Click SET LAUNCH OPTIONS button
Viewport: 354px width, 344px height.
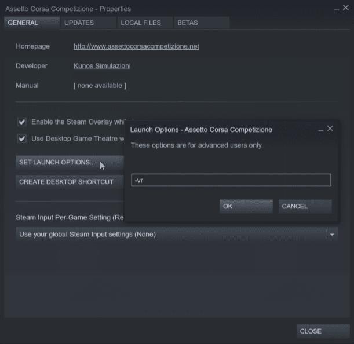click(x=70, y=162)
